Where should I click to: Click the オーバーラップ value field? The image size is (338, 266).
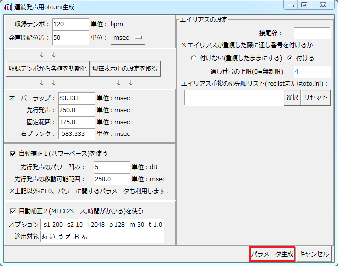tap(76, 98)
